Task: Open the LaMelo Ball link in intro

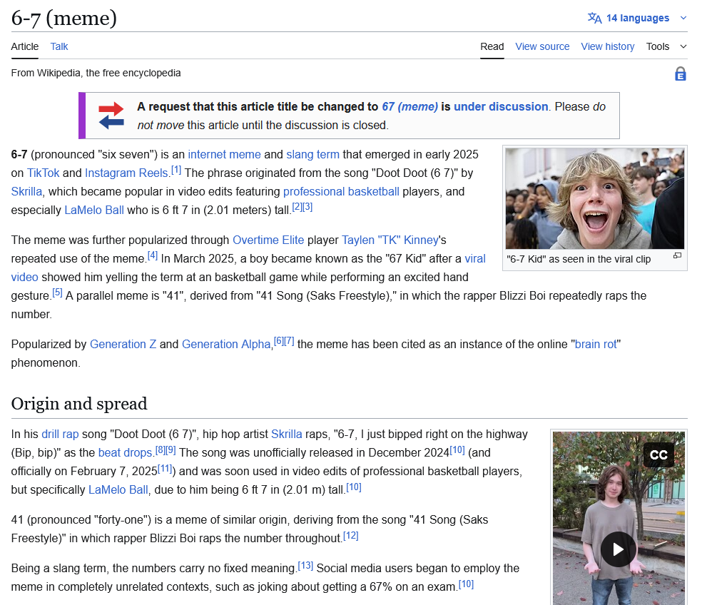Action: [94, 210]
